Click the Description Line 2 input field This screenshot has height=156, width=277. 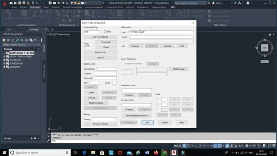tap(161, 37)
